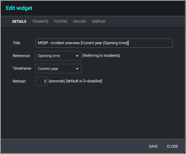Click the "Edit widget" dialog heading

point(19,8)
